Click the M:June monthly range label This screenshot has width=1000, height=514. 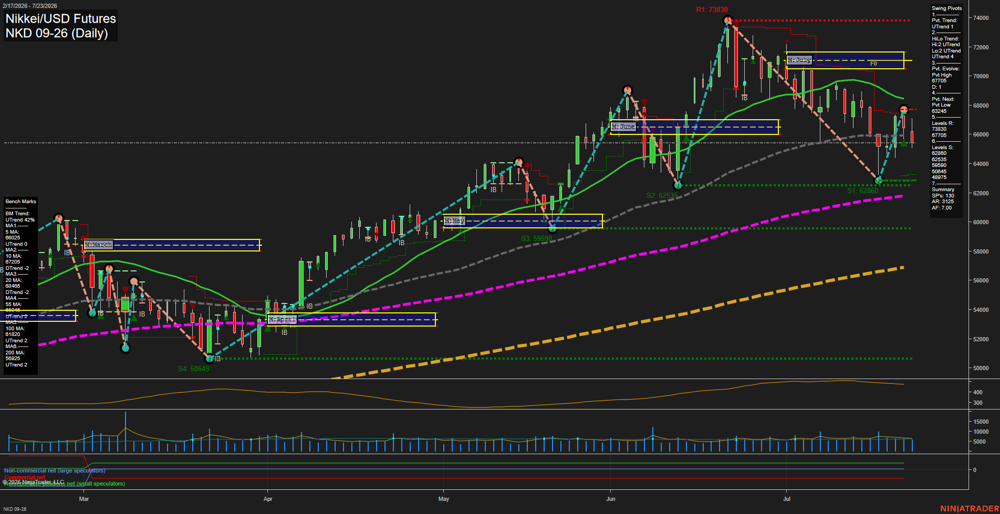623,127
